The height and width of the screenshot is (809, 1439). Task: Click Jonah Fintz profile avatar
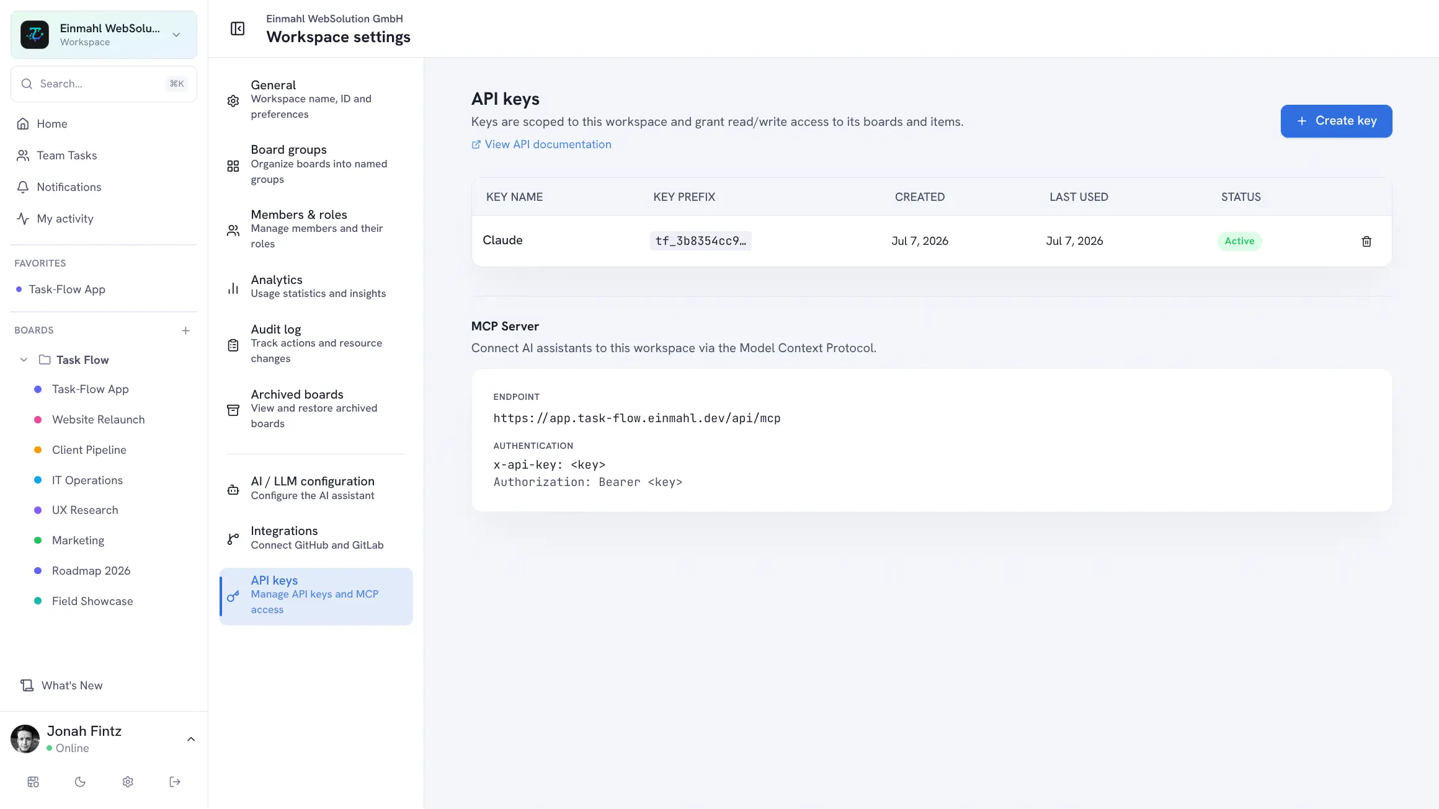[x=25, y=739]
